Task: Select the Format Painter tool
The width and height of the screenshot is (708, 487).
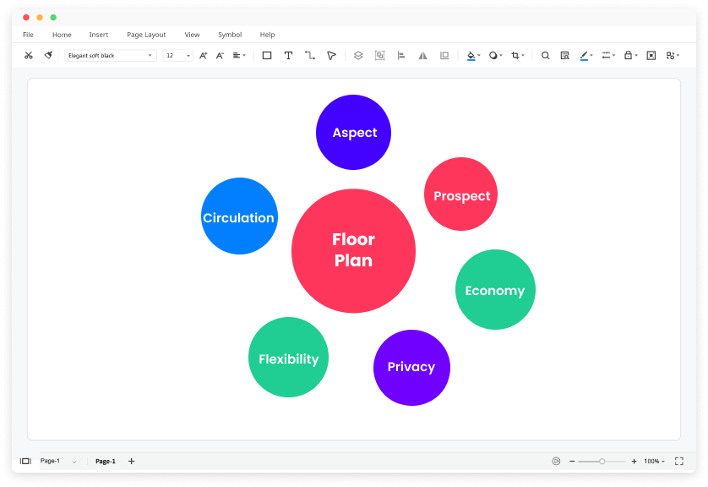Action: [48, 56]
